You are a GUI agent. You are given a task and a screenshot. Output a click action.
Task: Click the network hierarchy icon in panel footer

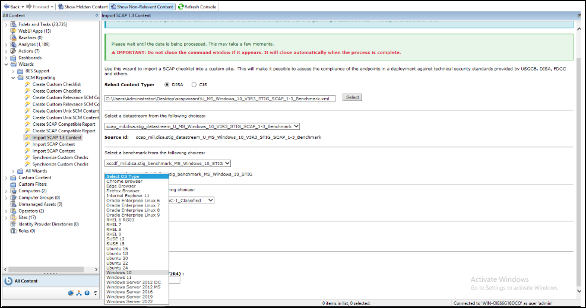click(79, 293)
